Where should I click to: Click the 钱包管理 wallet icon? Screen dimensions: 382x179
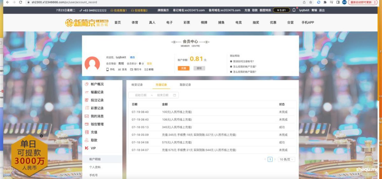tap(87, 124)
